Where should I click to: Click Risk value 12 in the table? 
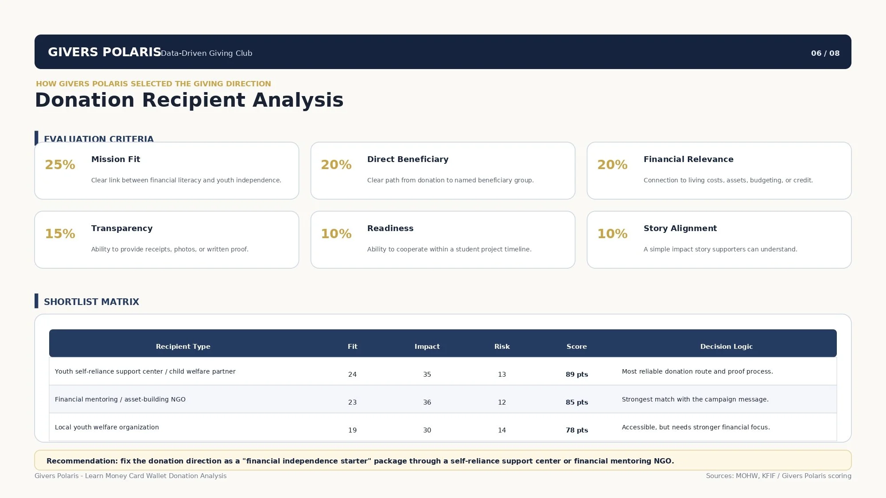pyautogui.click(x=502, y=402)
